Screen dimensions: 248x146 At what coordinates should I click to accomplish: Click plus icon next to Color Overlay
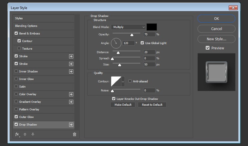point(71,94)
